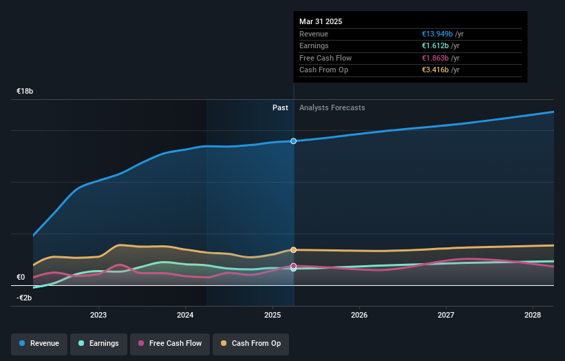The height and width of the screenshot is (361, 565).
Task: Click the €18b y-axis label
Action: tap(25, 91)
